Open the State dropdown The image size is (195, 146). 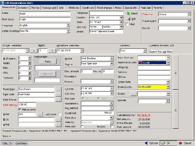(x=121, y=22)
